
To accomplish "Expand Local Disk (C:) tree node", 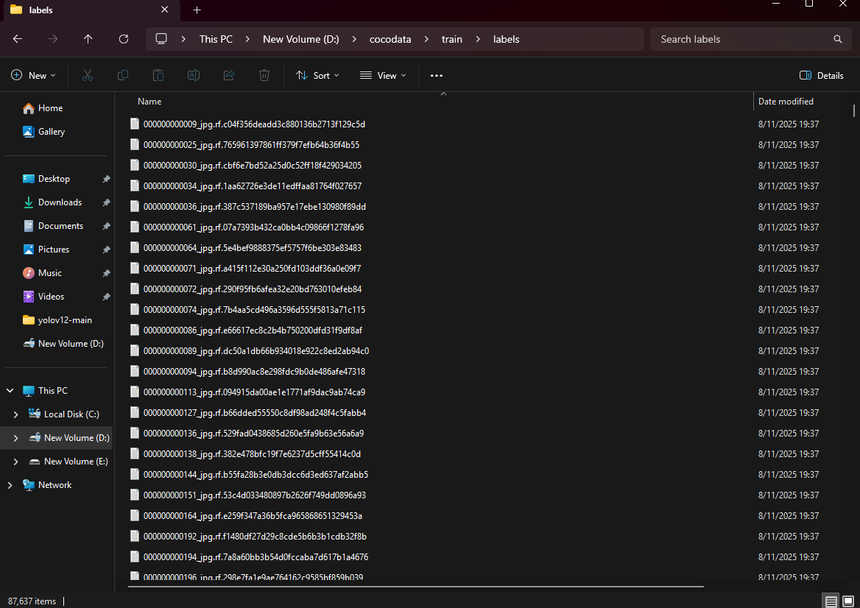I will [15, 414].
